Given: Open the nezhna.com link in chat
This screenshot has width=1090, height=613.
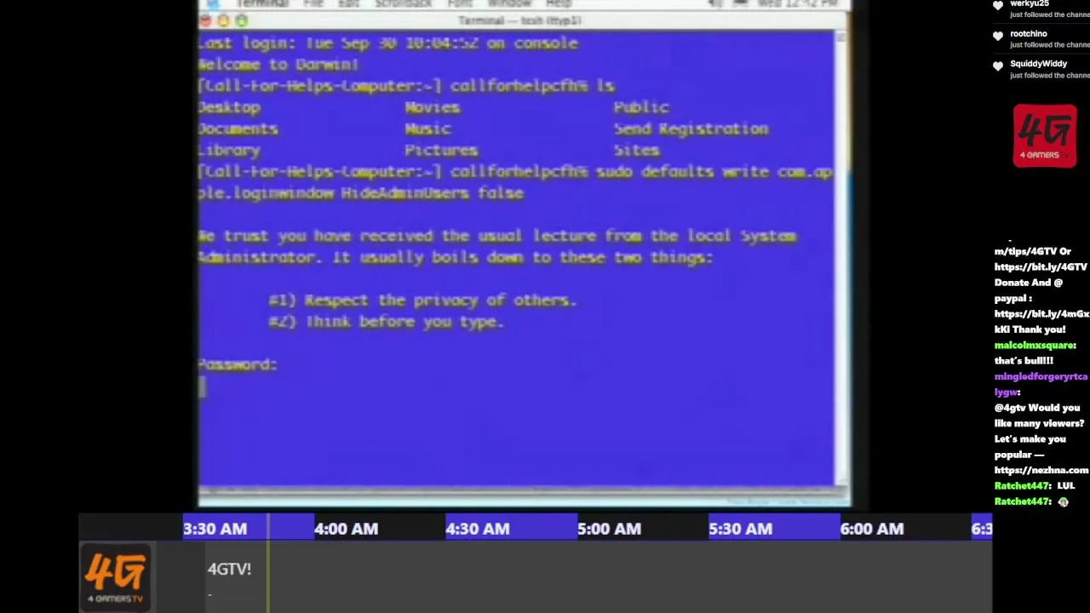Looking at the screenshot, I should 1041,470.
